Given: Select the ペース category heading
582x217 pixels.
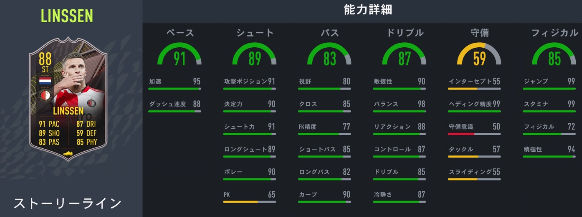Looking at the screenshot, I should [179, 33].
